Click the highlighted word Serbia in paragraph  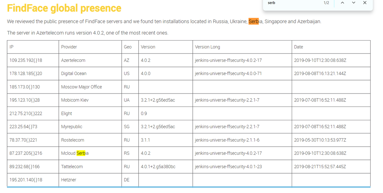click(256, 21)
